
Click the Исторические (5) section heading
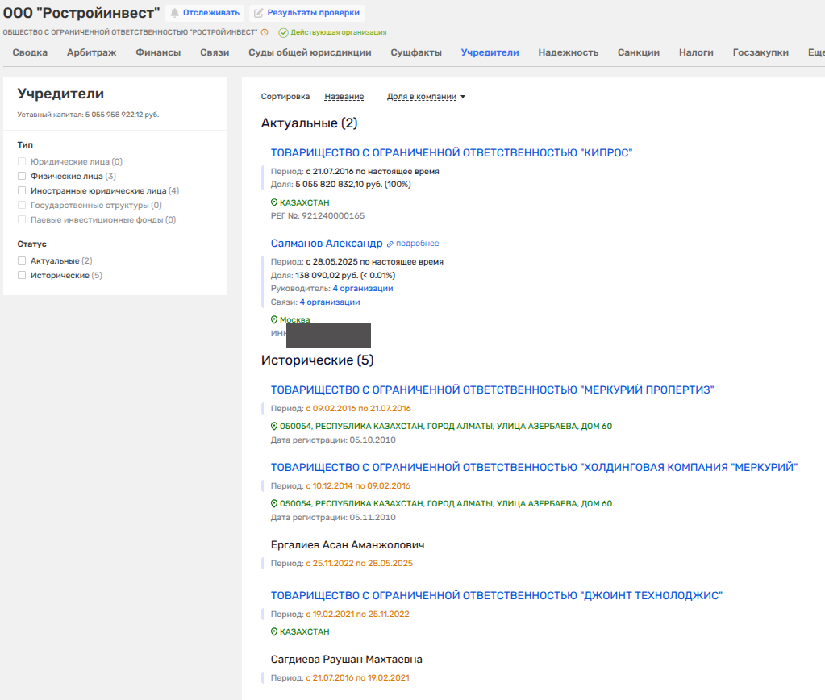tap(317, 360)
